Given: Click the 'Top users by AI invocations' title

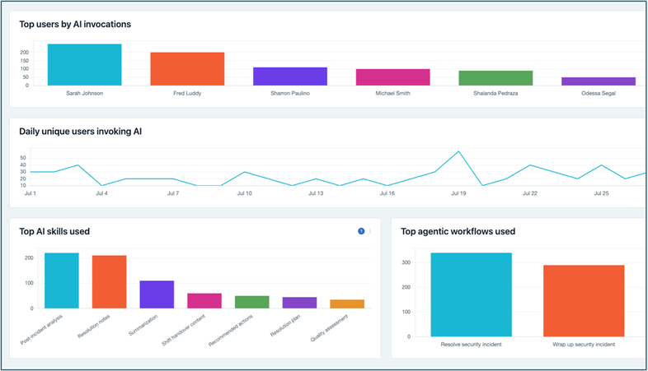Looking at the screenshot, I should pos(75,25).
